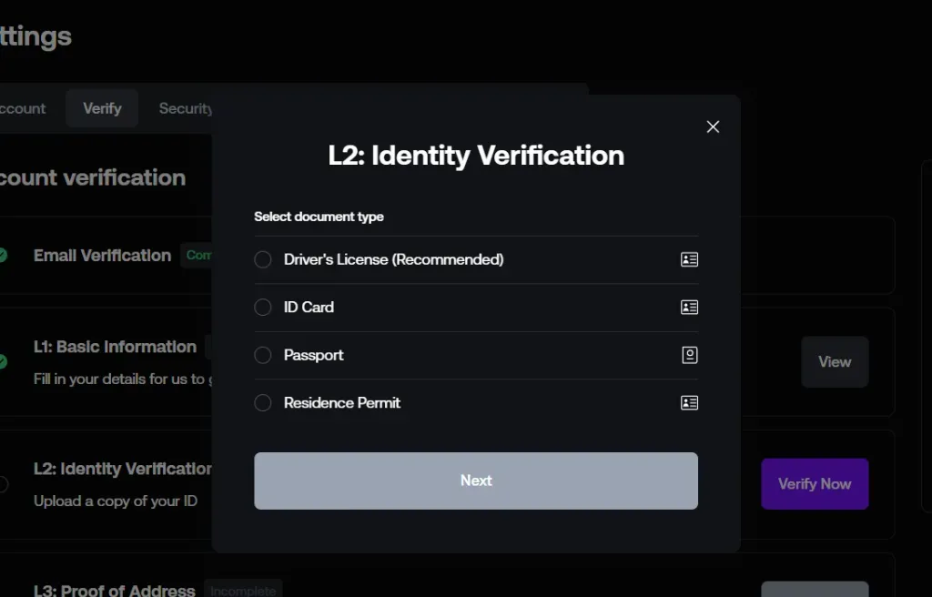This screenshot has height=597, width=932.
Task: Click the Verify Now button
Action: 815,483
